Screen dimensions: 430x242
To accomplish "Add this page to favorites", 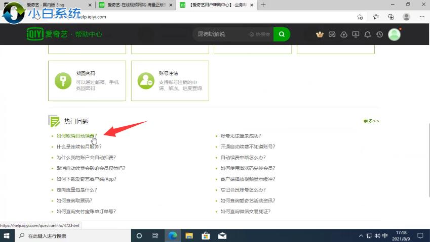I will point(360,17).
